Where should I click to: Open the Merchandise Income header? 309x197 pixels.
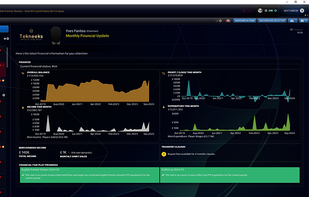point(33,148)
